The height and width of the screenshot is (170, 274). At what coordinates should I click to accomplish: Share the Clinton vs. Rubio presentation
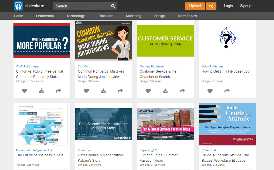[x=58, y=91]
